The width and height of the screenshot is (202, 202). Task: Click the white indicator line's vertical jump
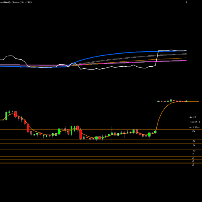pyautogui.click(x=157, y=58)
